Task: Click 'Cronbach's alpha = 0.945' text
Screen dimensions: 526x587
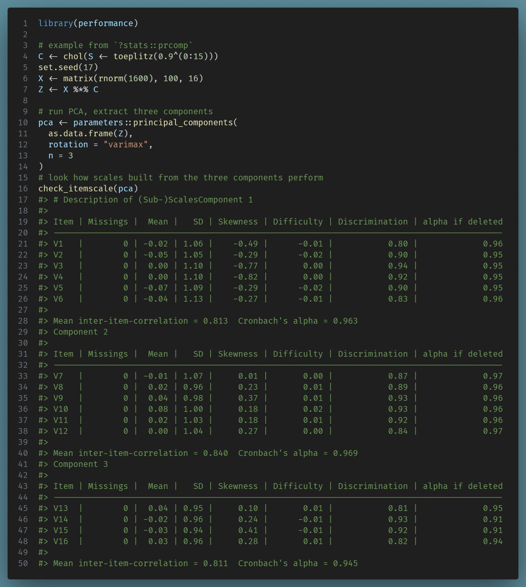Action: click(298, 563)
